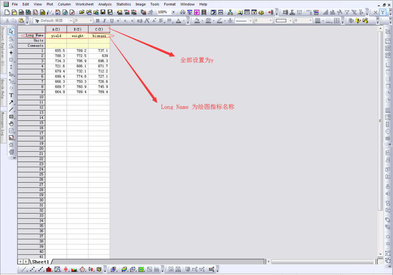The image size is (393, 275).
Task: Open the line style dropdown
Action: pos(250,20)
